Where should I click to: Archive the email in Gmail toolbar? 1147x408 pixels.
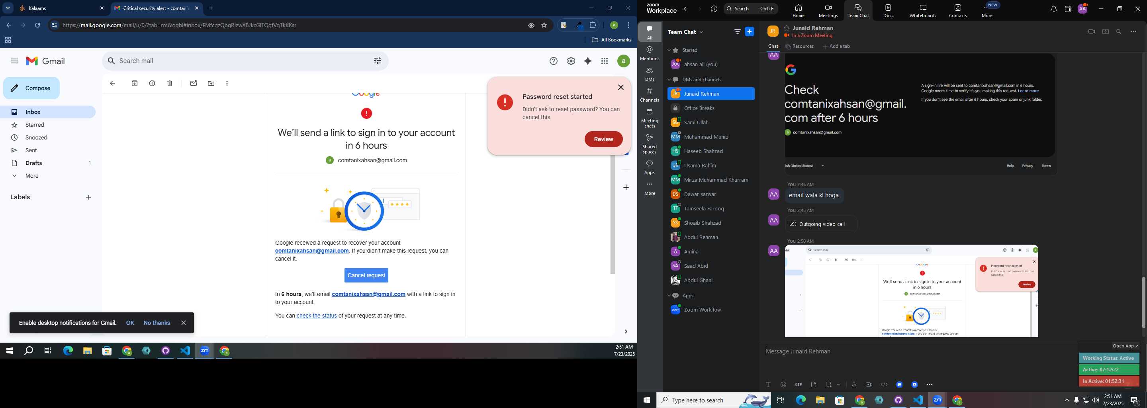point(135,83)
